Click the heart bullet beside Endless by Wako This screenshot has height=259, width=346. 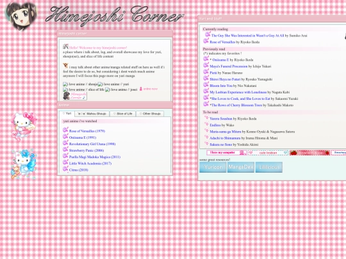coord(206,124)
